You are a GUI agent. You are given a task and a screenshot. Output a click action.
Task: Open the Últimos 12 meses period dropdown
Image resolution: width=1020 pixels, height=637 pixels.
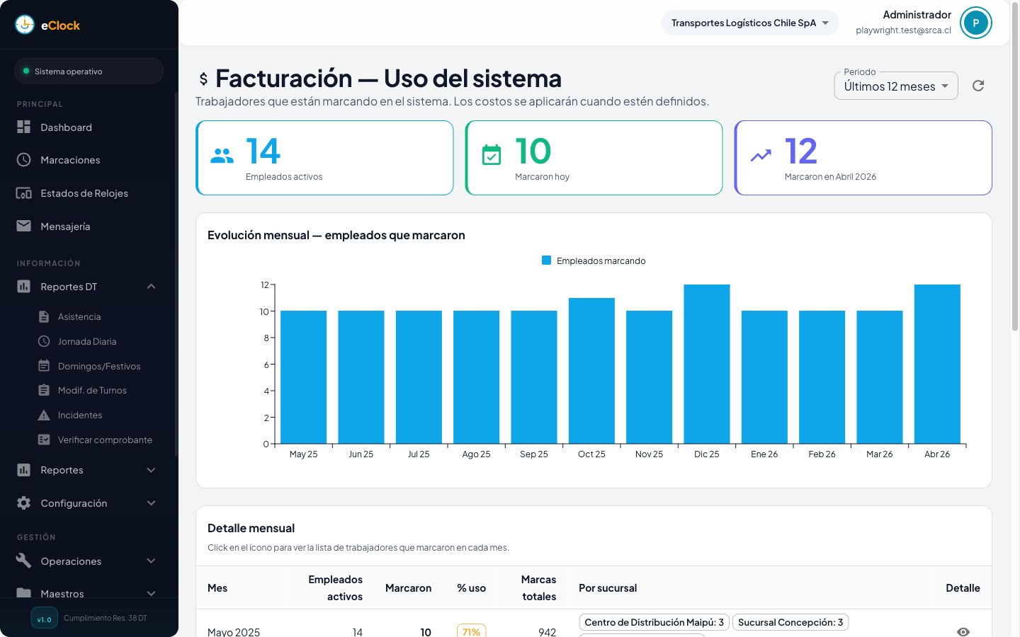pyautogui.click(x=896, y=86)
